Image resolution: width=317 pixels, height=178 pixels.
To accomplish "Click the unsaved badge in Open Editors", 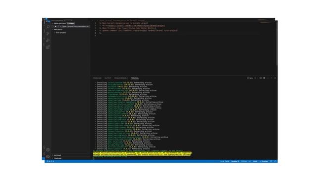I will (71, 23).
